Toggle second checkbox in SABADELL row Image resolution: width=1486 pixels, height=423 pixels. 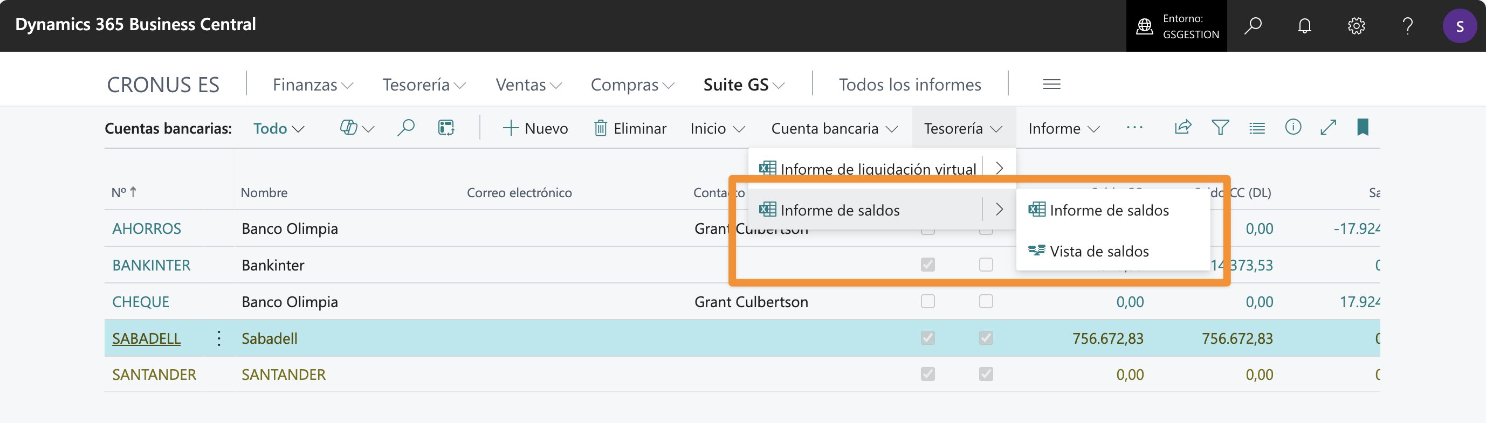[986, 338]
